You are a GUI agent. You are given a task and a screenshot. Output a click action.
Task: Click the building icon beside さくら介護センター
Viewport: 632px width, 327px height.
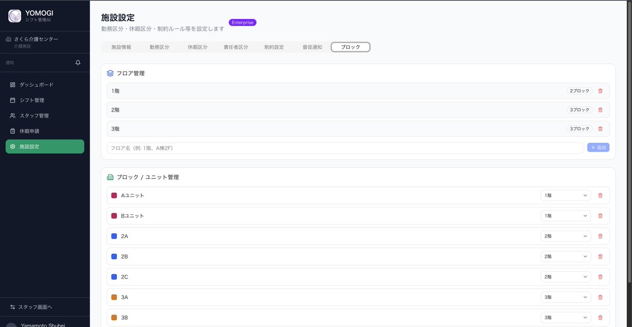point(8,39)
